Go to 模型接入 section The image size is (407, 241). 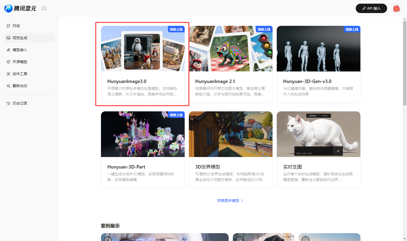coord(29,50)
